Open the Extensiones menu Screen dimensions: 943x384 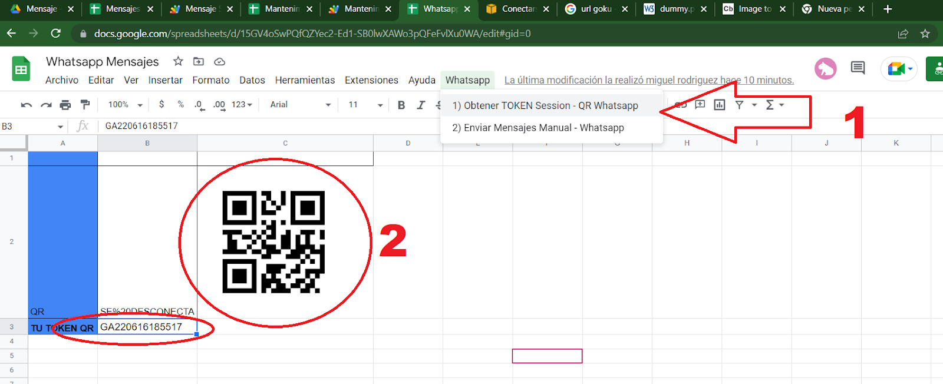tap(372, 80)
